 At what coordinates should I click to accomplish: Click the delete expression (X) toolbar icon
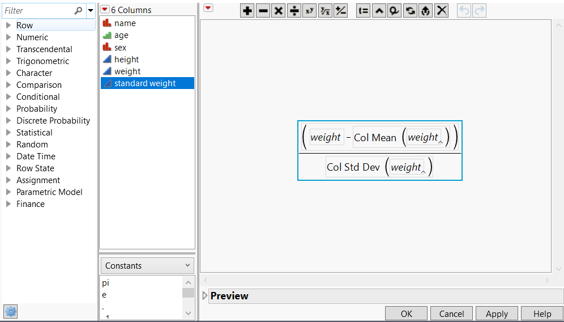pos(442,11)
